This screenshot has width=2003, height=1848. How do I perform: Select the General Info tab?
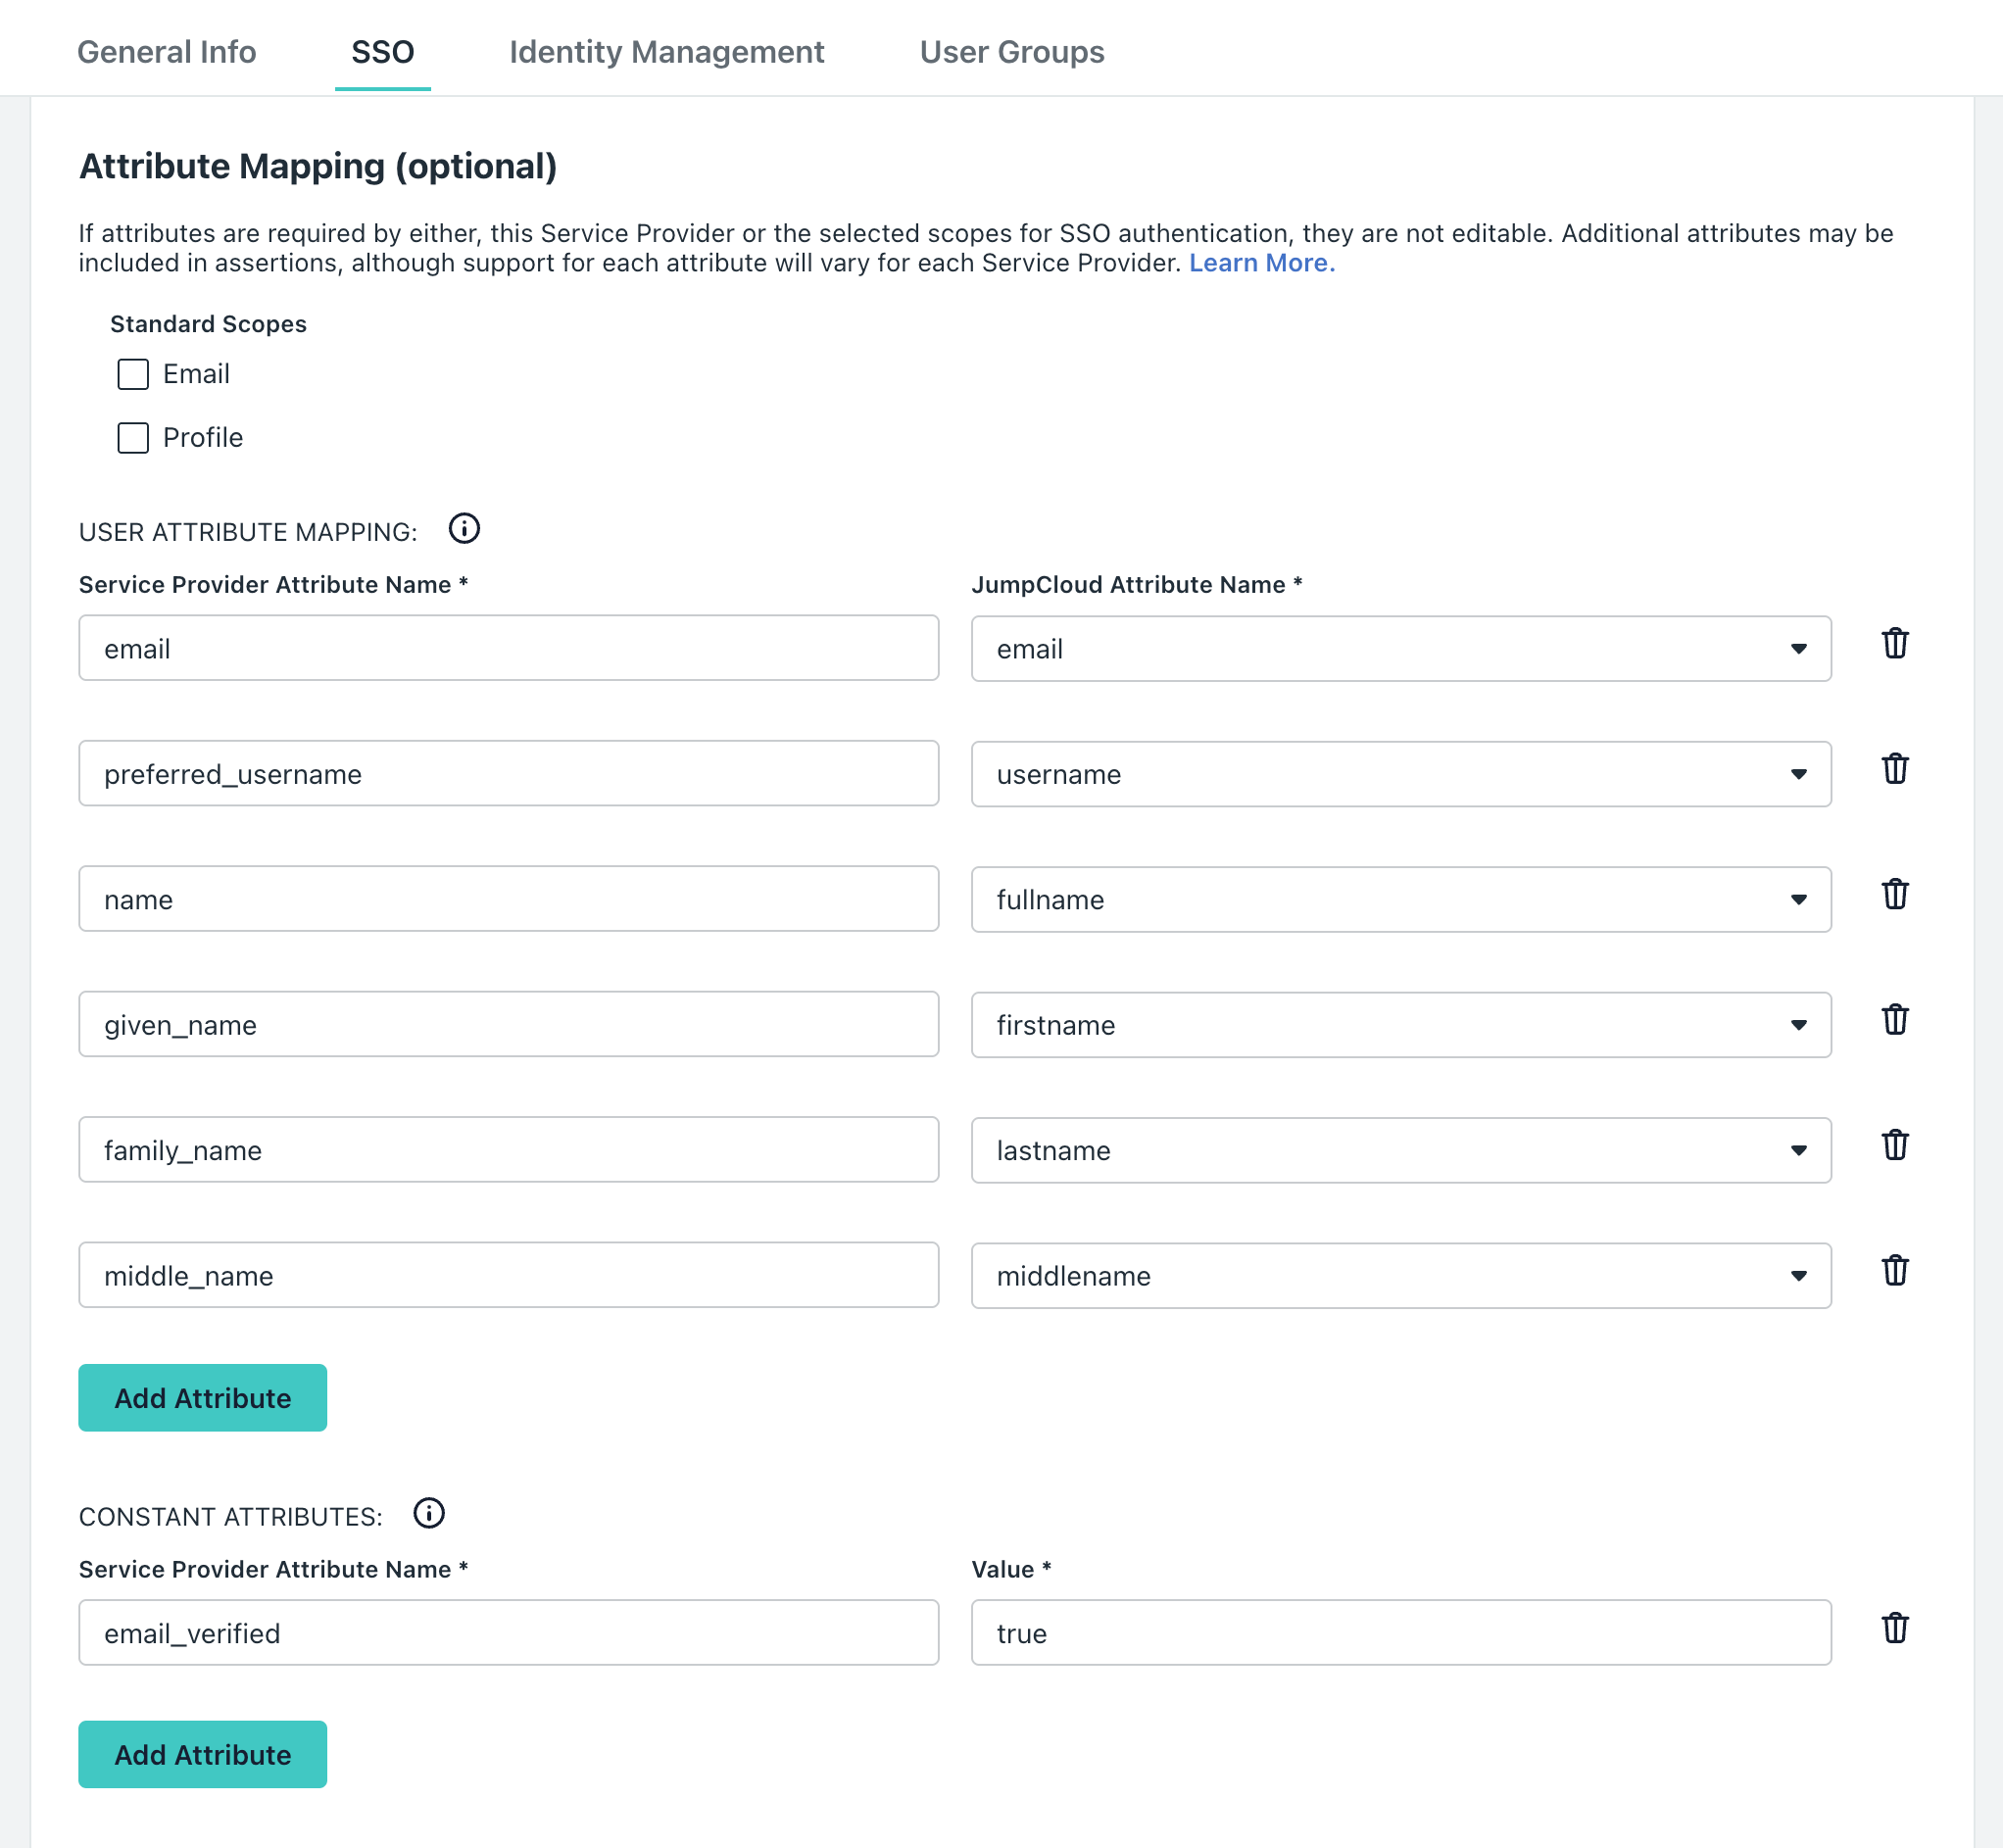[167, 51]
